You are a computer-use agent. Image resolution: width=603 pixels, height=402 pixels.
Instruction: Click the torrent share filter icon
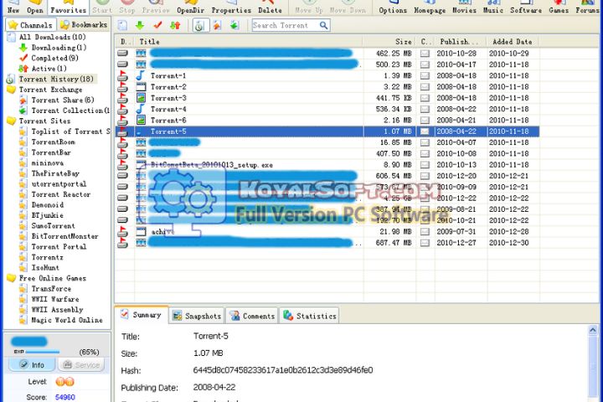[217, 25]
